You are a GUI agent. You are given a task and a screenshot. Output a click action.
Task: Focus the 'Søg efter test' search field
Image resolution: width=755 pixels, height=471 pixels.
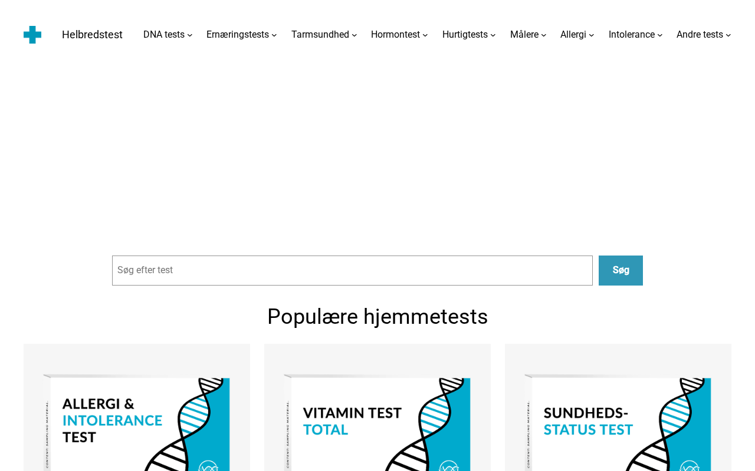pos(352,270)
